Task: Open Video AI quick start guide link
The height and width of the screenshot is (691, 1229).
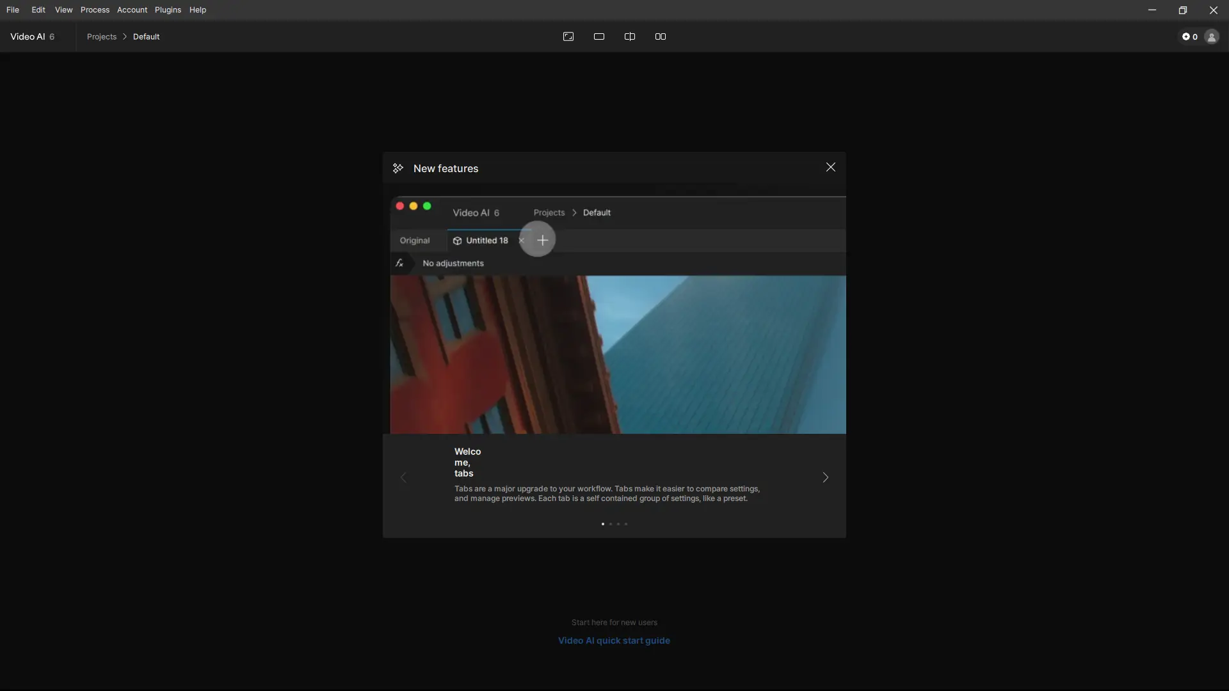Action: 614,640
